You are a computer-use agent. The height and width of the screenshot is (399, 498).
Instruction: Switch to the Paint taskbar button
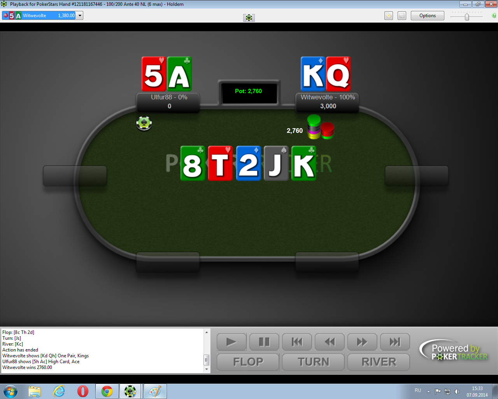(155, 391)
